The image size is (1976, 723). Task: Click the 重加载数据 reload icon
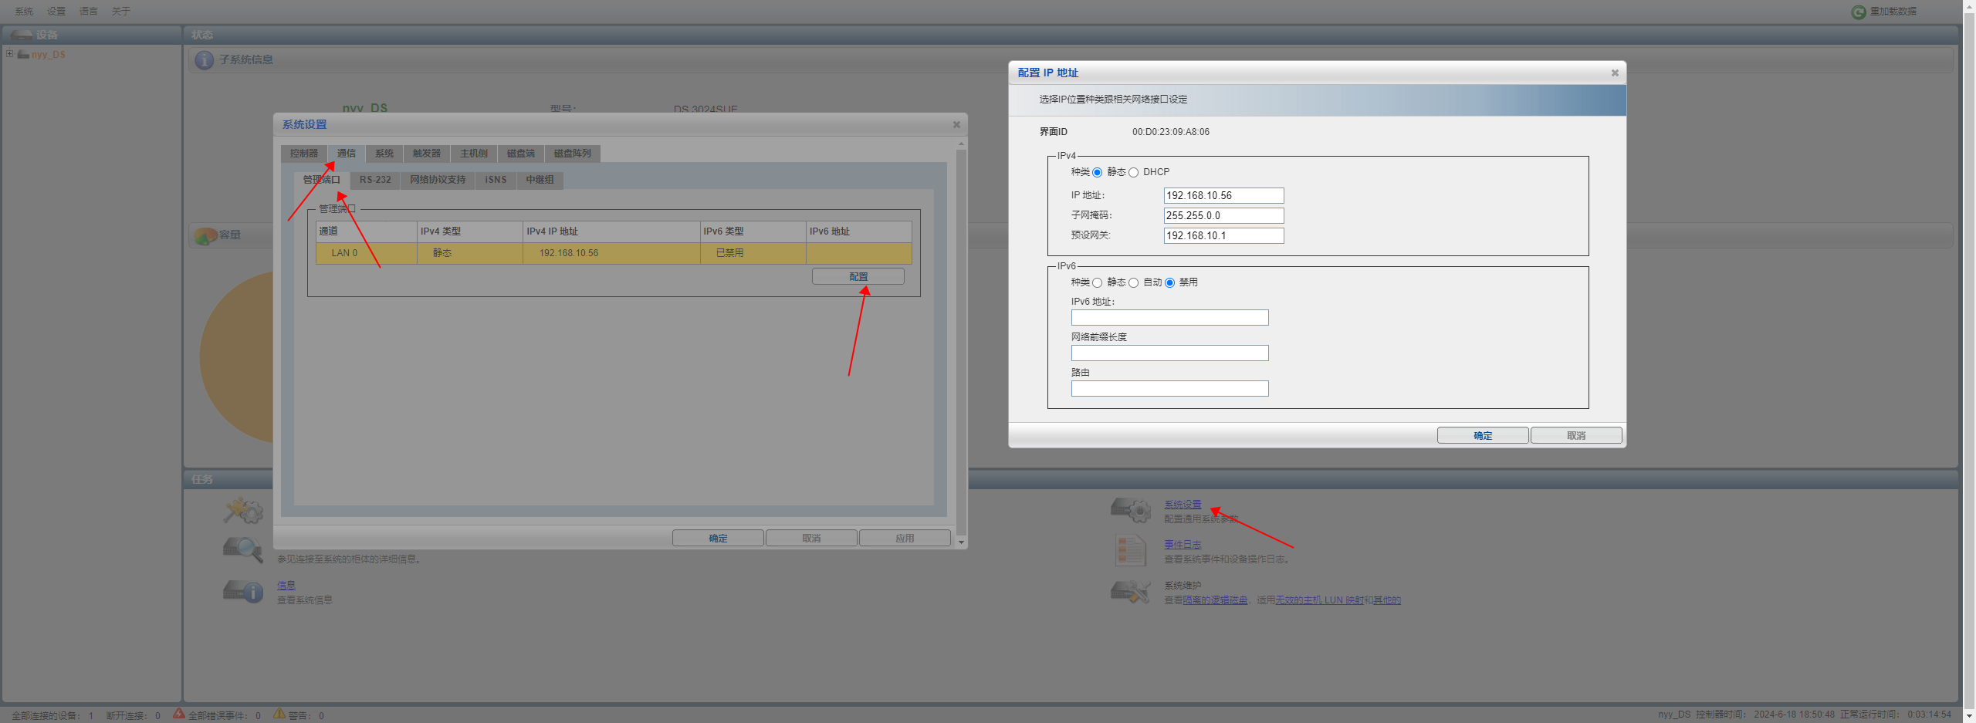[x=1858, y=12]
